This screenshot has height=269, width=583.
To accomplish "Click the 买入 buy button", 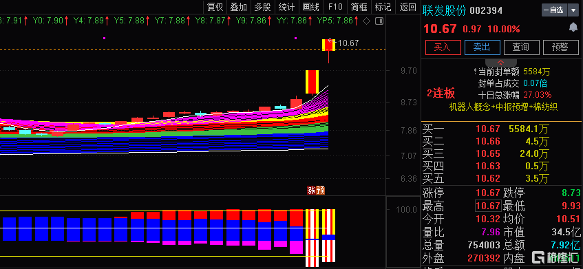I will coord(443,47).
